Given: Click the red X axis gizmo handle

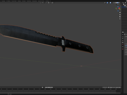Looking at the screenshot, I should [119, 8].
